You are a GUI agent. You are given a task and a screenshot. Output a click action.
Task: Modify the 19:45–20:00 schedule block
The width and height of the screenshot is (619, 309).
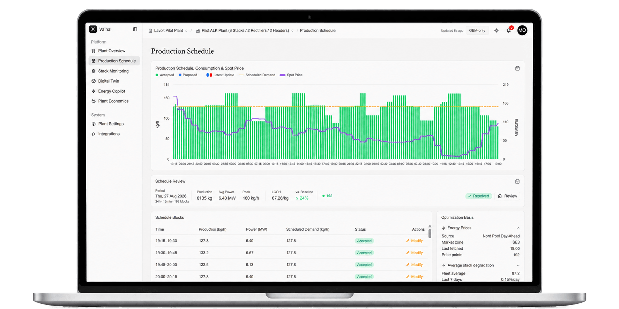click(x=415, y=265)
